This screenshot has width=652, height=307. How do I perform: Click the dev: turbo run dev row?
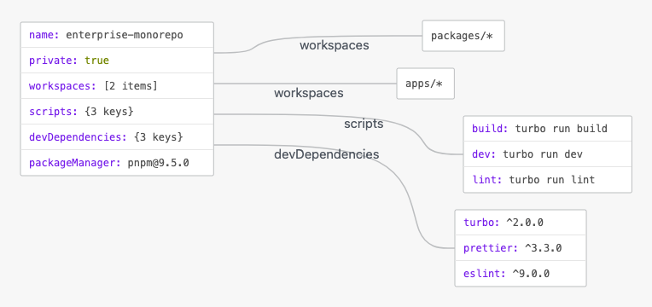547,154
